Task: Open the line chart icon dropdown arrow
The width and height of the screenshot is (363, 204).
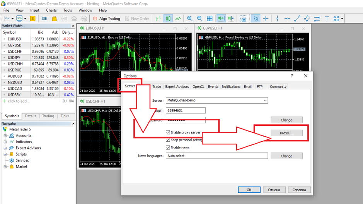Action: tap(12, 19)
